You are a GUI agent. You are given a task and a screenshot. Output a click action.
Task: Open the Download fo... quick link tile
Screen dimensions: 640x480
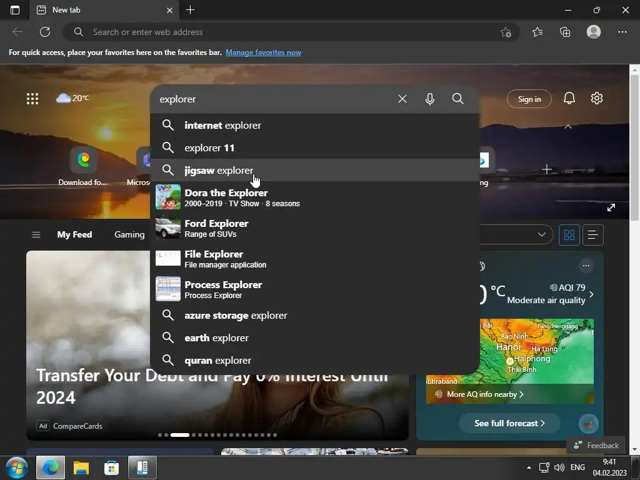coord(83,166)
